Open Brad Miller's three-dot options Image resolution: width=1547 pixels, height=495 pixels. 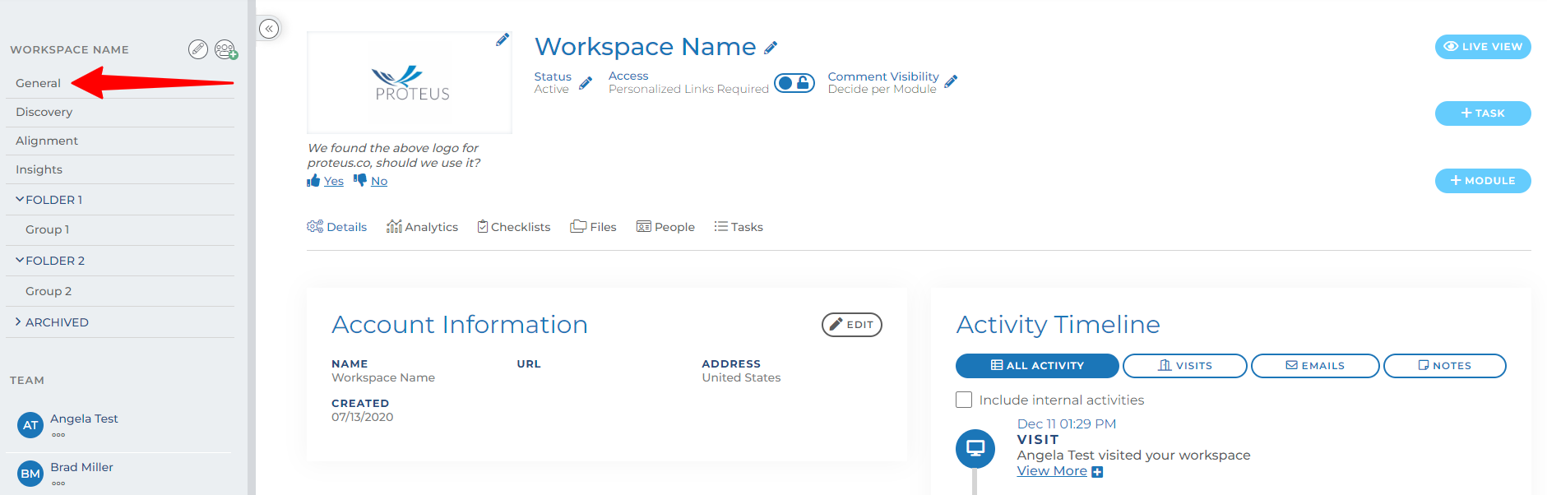tap(58, 483)
